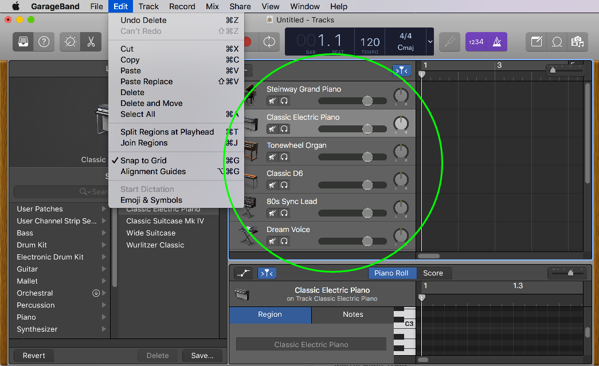Select the Notes tab in editor
The image size is (599, 366).
coord(353,314)
